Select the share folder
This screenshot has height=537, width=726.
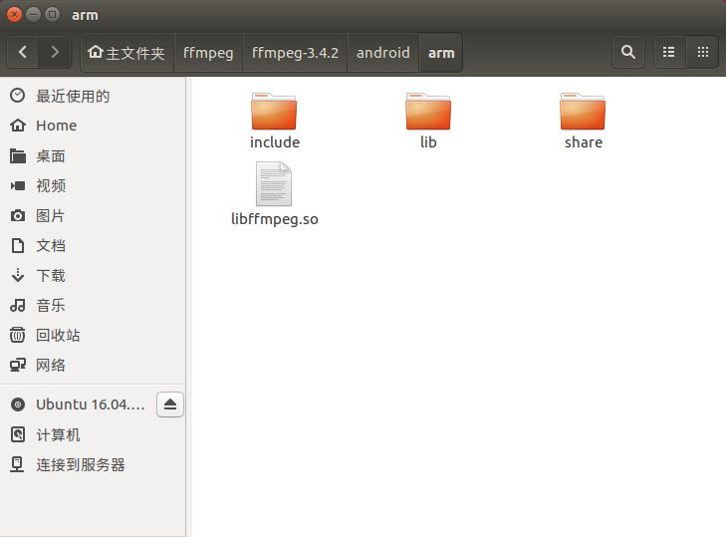(x=583, y=122)
